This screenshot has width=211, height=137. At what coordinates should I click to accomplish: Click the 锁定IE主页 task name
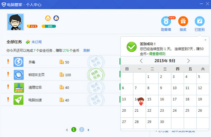click(36, 75)
